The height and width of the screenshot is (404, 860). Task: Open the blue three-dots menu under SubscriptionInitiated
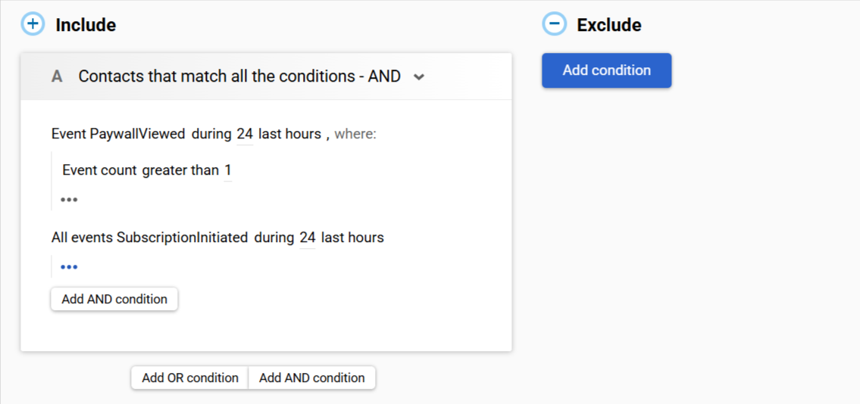(69, 267)
